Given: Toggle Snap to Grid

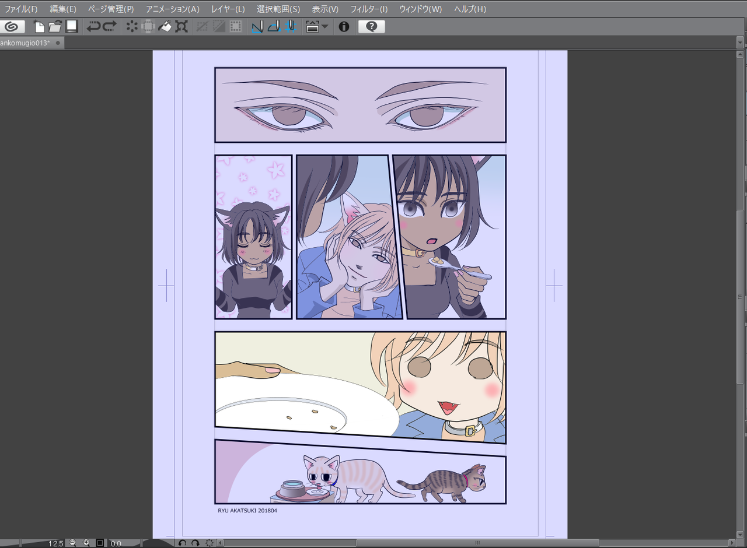Looking at the screenshot, I should point(291,27).
